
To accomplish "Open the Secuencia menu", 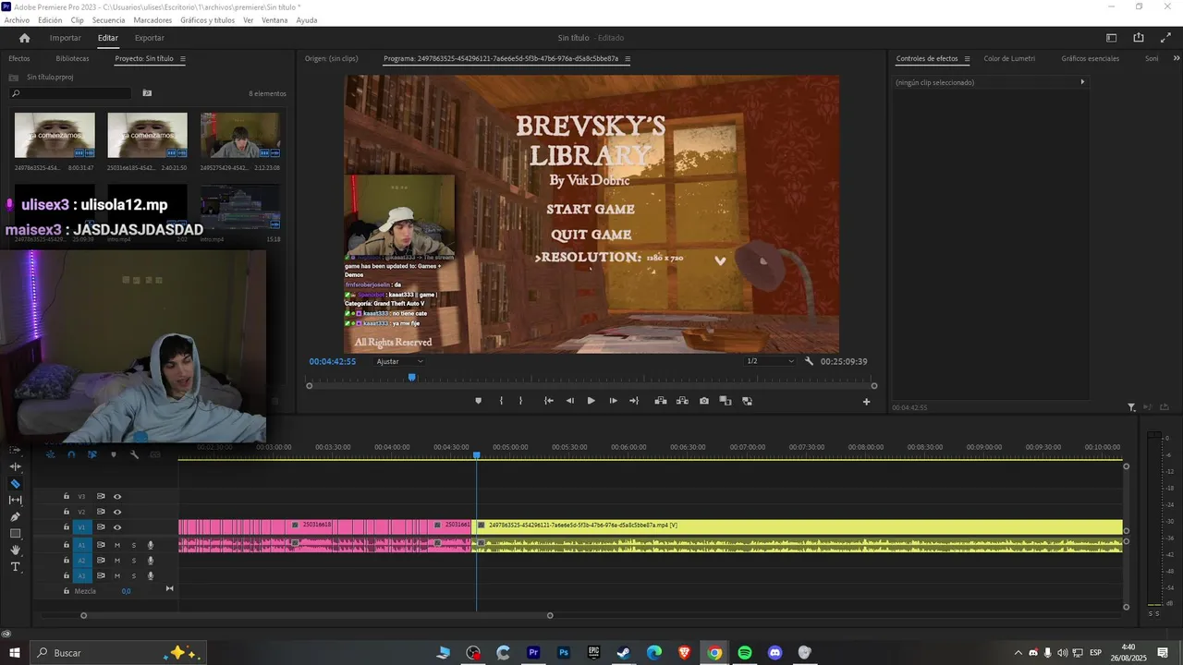I will [108, 20].
